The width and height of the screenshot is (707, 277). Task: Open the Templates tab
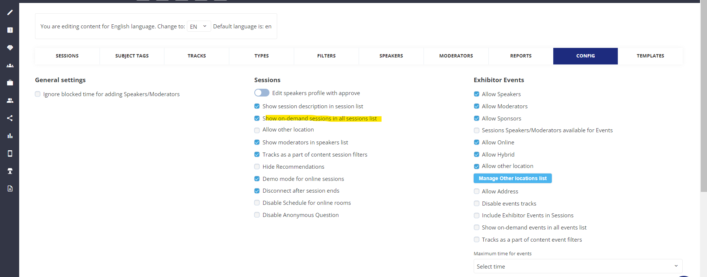click(x=650, y=56)
